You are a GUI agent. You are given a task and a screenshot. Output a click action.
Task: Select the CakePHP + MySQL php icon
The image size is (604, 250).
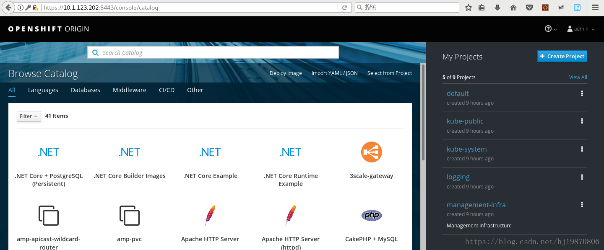pos(372,215)
